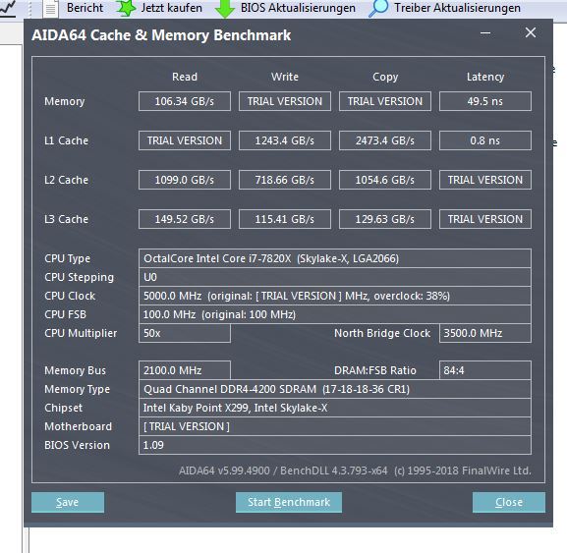Click the graph line icon in toolbar
Screen dimensions: 567x553
coord(7,9)
